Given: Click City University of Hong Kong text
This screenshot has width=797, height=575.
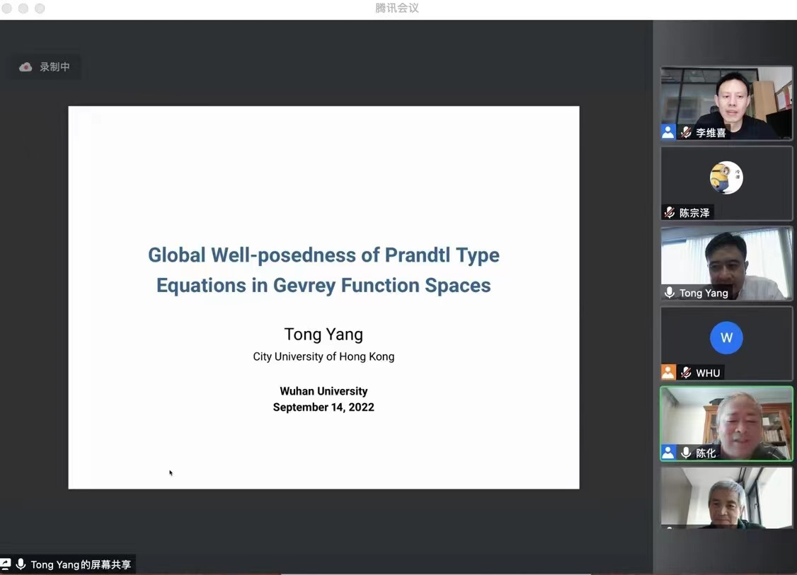Looking at the screenshot, I should pyautogui.click(x=323, y=356).
